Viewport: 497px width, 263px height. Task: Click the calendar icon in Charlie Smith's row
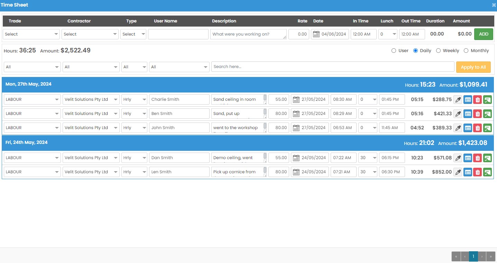coord(296,100)
